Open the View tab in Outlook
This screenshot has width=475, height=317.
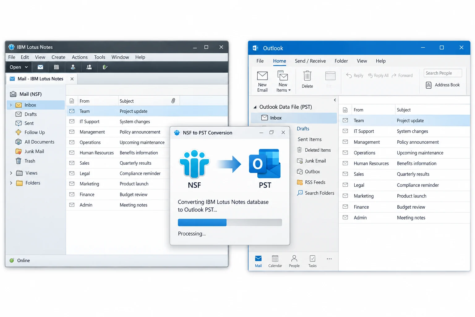pos(362,61)
